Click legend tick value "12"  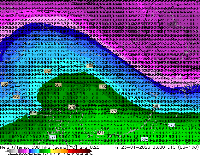59,154
